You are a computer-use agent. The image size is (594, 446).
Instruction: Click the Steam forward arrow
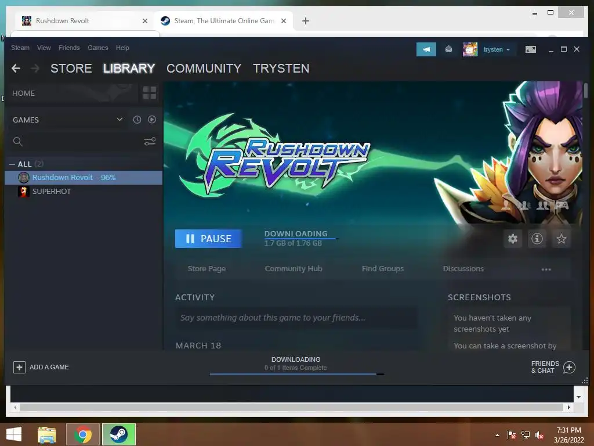coord(35,69)
